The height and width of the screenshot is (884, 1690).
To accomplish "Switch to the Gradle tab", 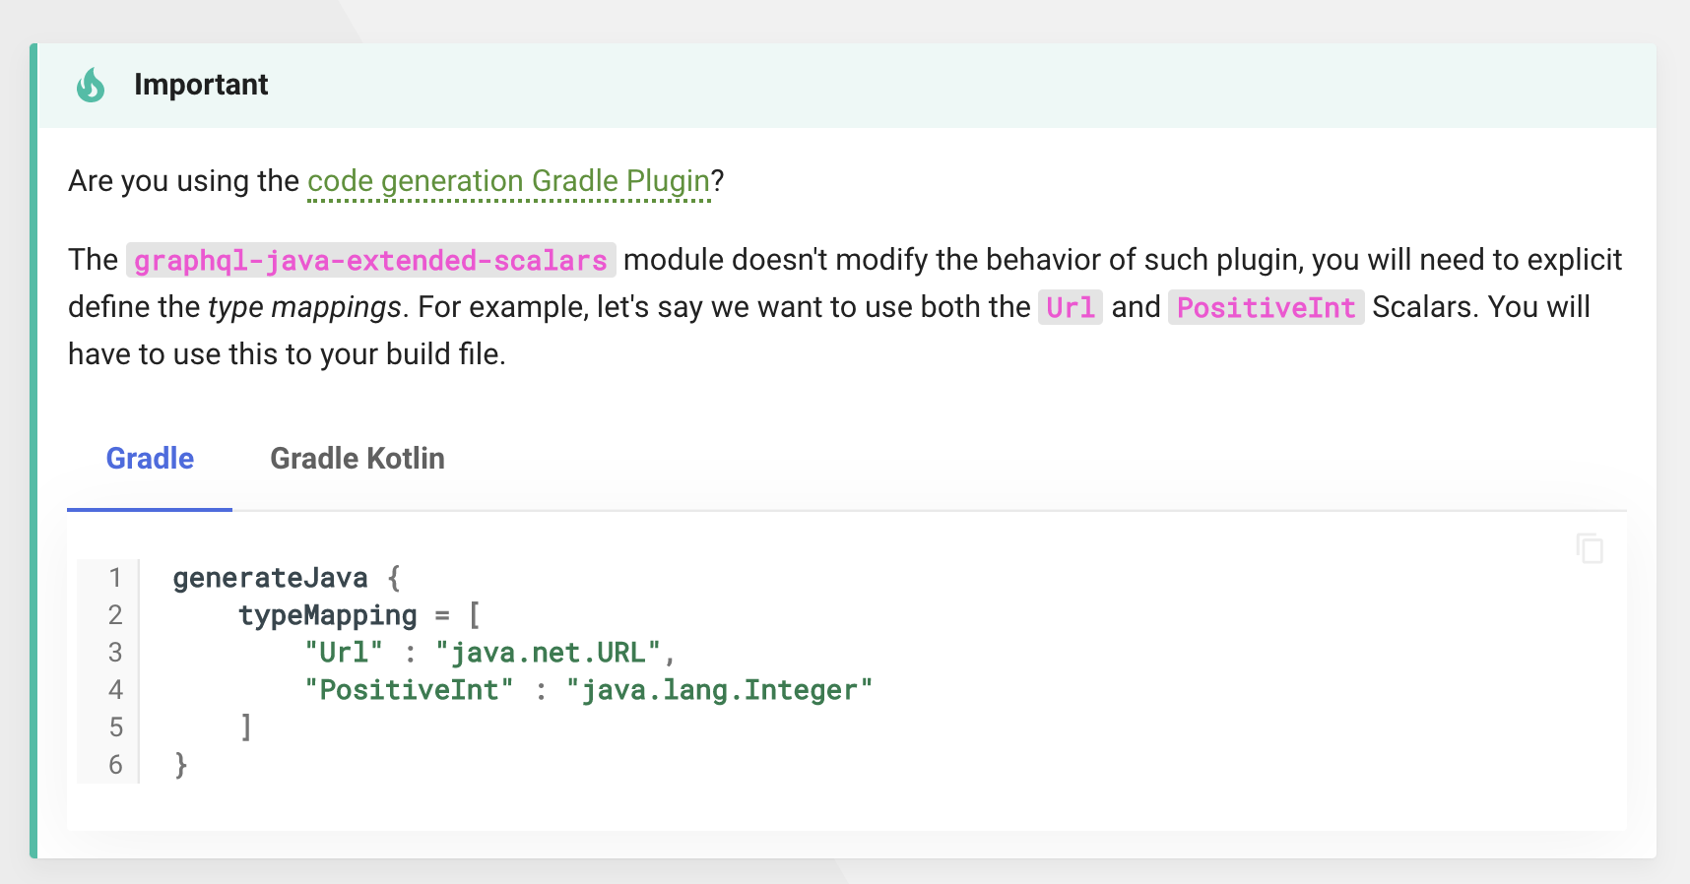I will [x=150, y=459].
